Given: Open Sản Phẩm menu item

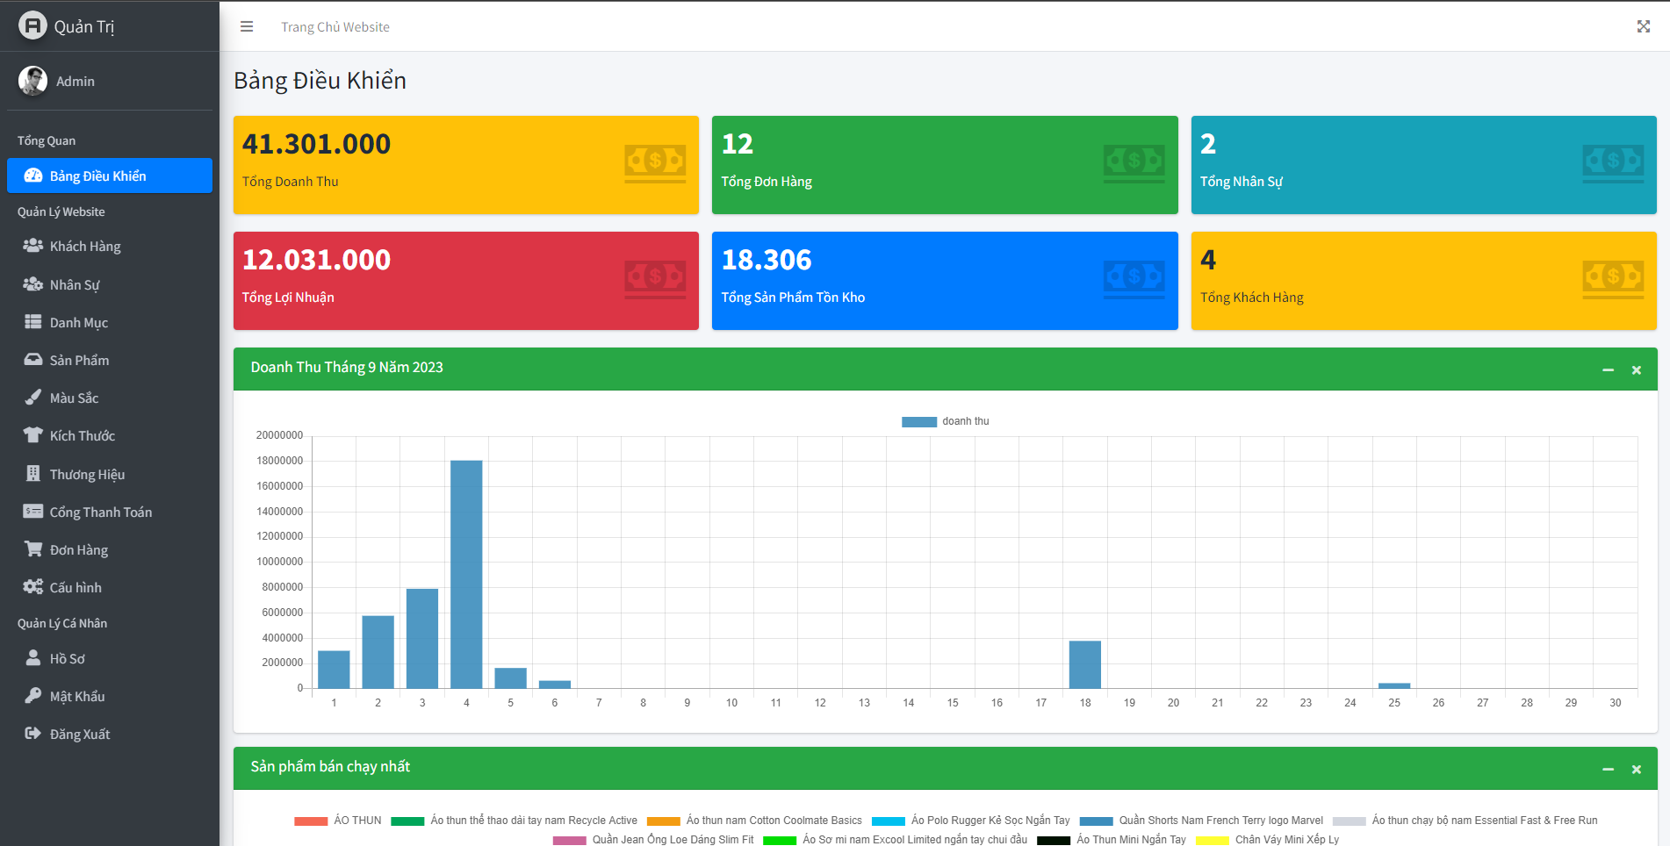Looking at the screenshot, I should 110,360.
